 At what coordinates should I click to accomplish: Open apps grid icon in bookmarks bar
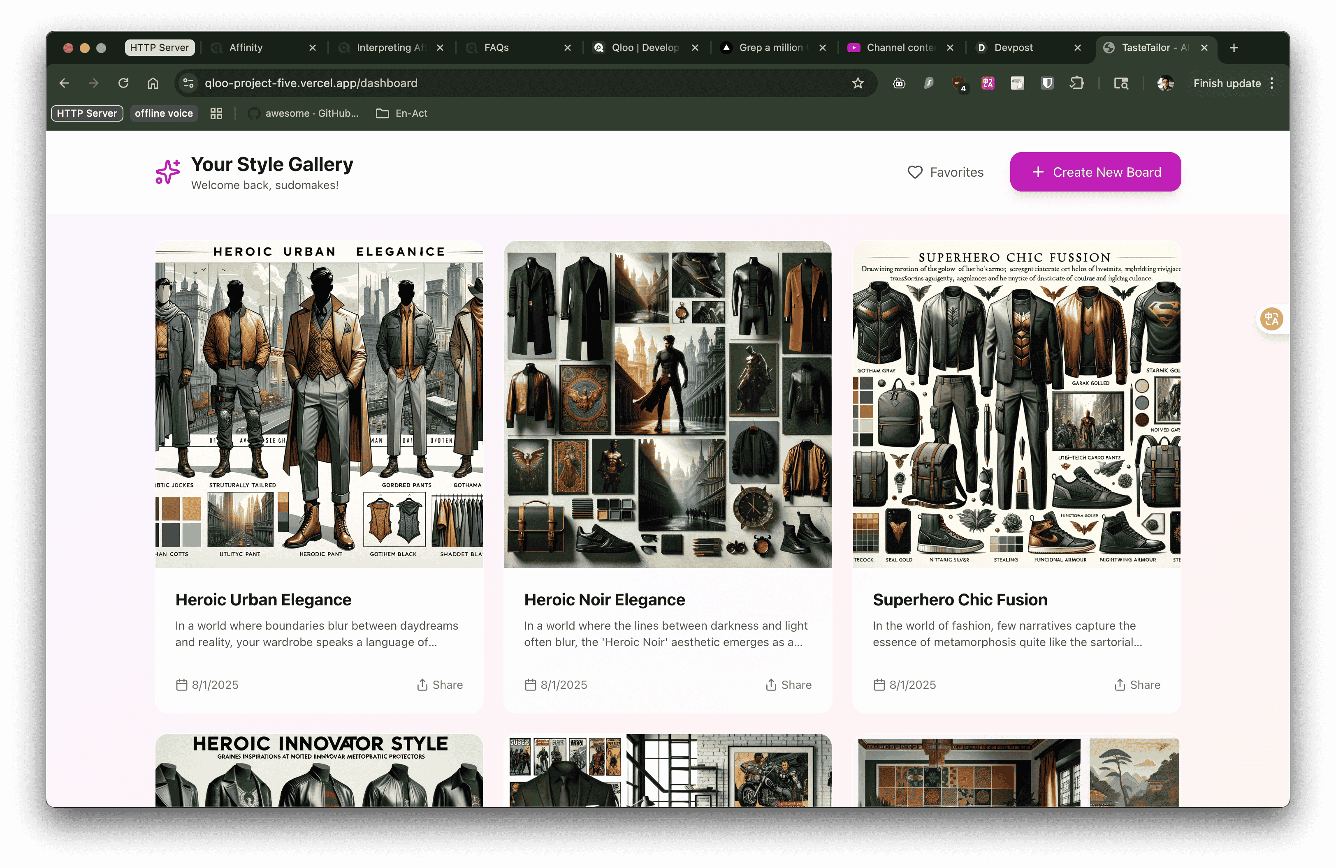[216, 113]
